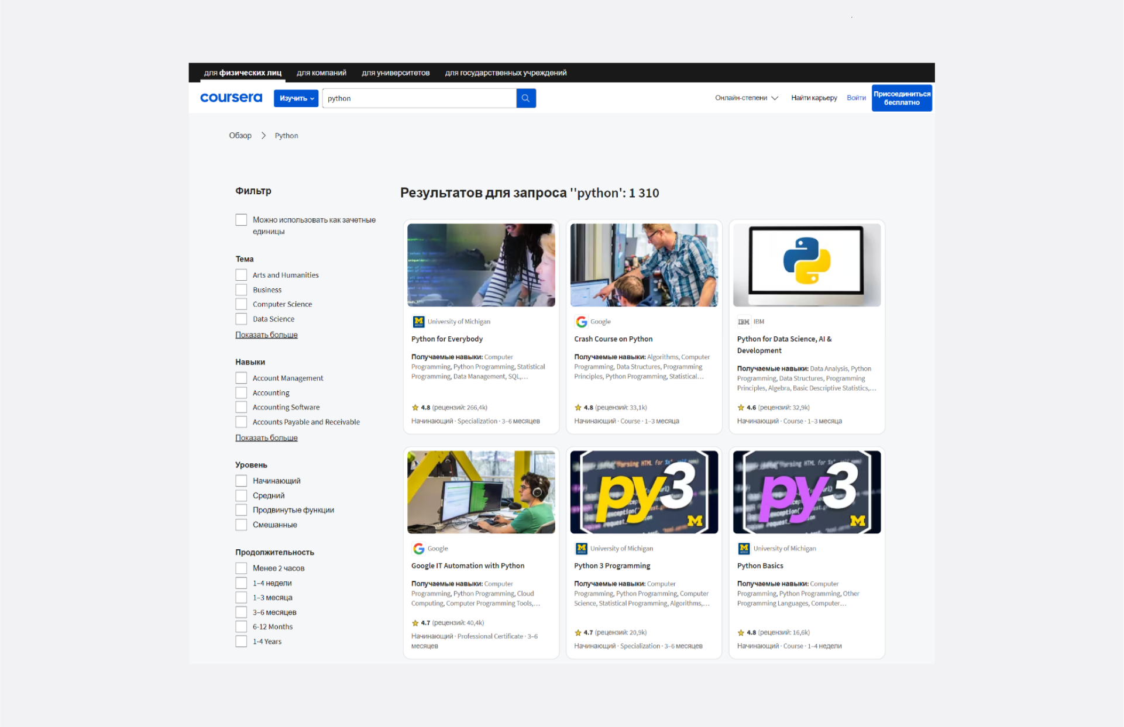Tick the 1–3 месяца duration checkbox
1124x727 pixels.
pyautogui.click(x=241, y=598)
